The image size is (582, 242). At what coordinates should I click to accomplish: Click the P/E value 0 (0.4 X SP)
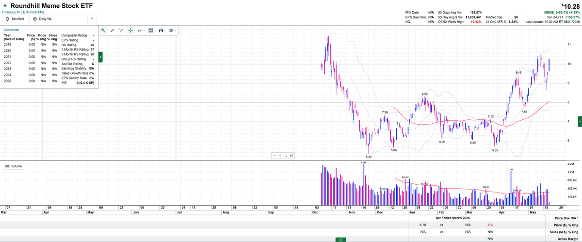pos(85,83)
